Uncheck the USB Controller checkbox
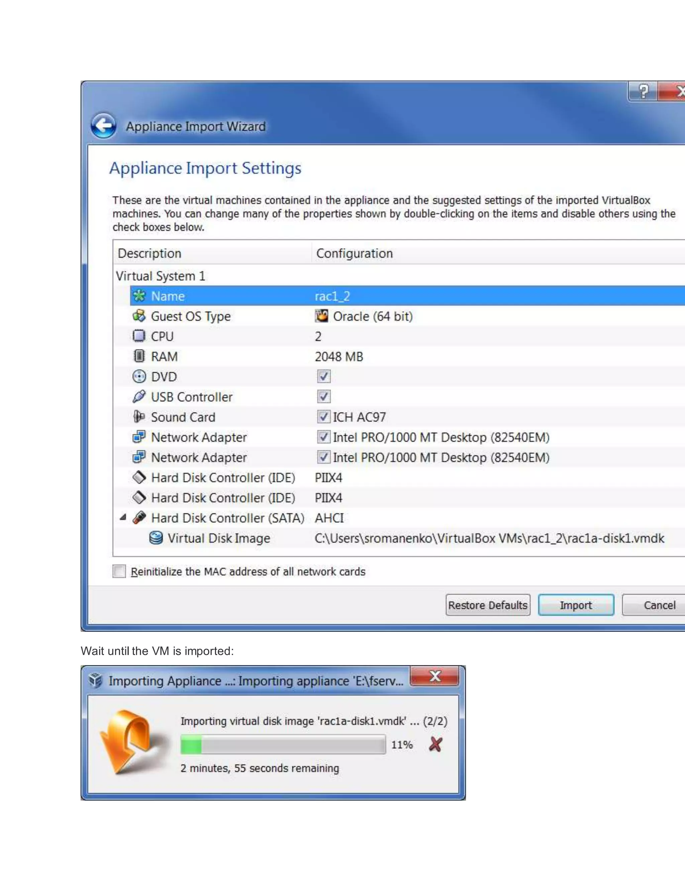The height and width of the screenshot is (887, 685). coord(323,396)
